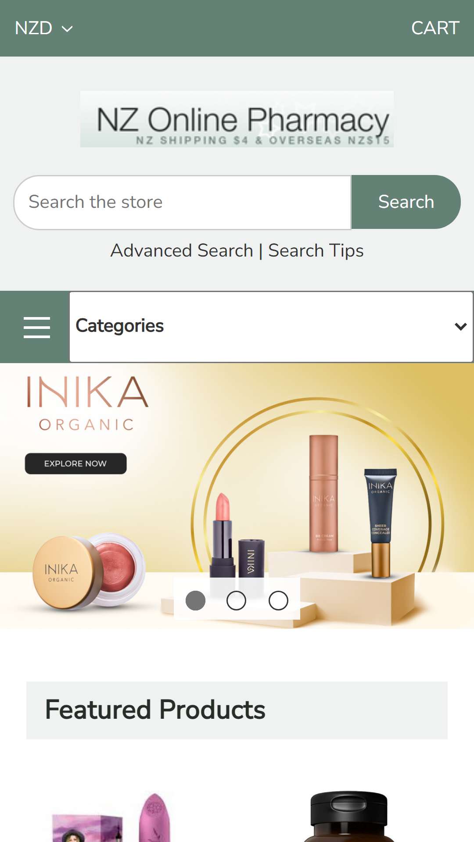
Task: Expand the Categories dropdown
Action: (x=271, y=327)
